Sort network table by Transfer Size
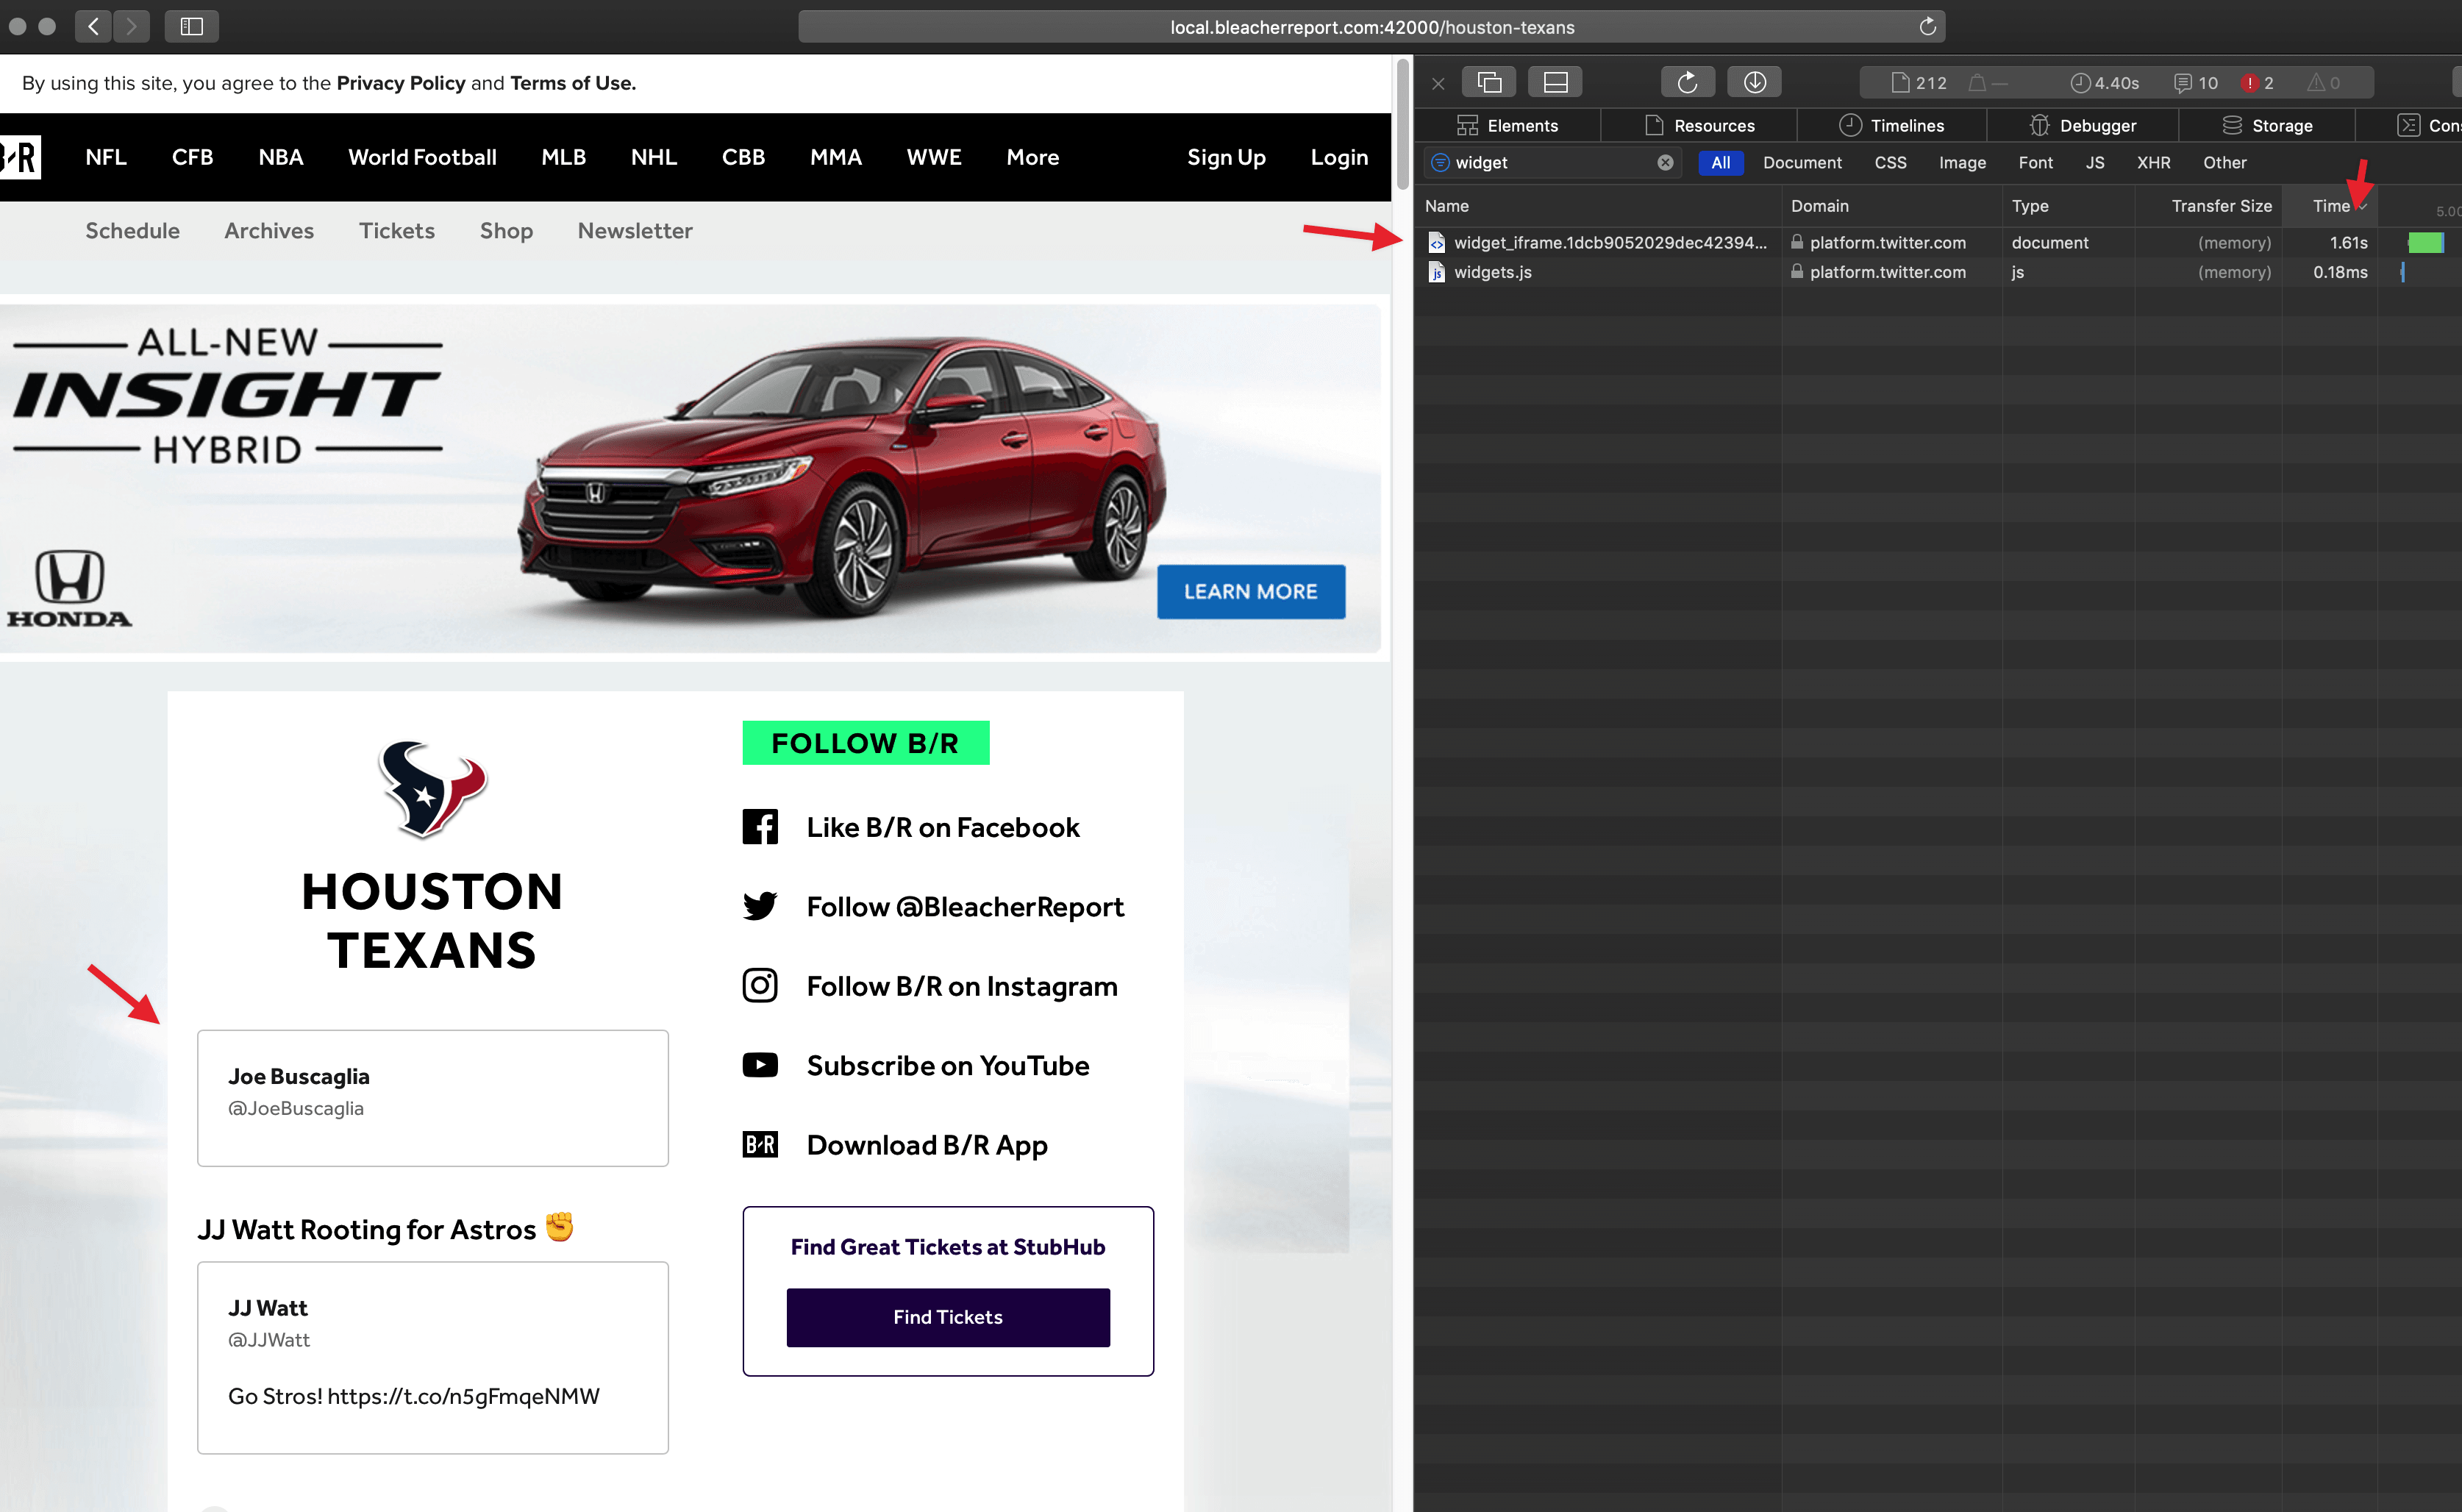This screenshot has height=1512, width=2462. 2220,206
